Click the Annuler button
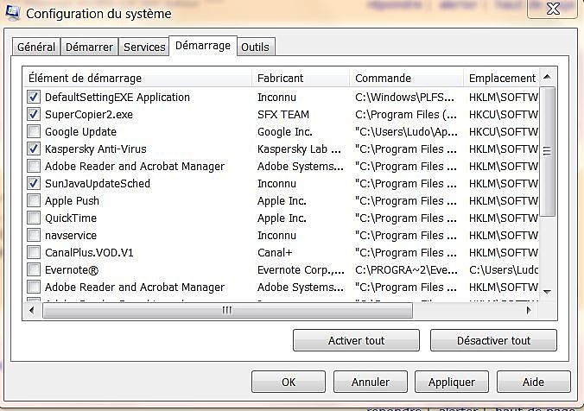 click(x=371, y=382)
